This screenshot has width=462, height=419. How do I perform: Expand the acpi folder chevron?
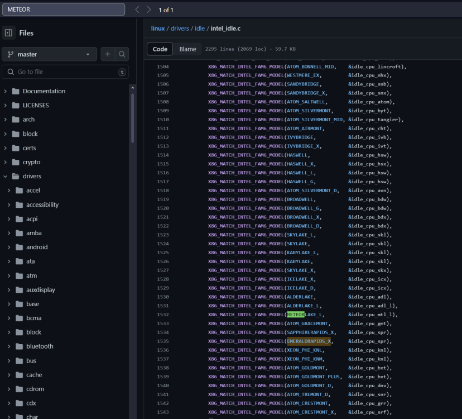point(9,219)
